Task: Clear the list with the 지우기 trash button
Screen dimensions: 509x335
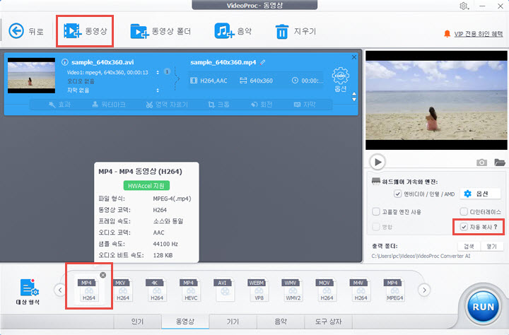Action: point(296,32)
